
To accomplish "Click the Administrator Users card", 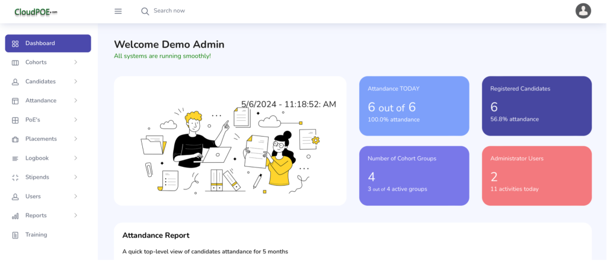I will (536, 176).
